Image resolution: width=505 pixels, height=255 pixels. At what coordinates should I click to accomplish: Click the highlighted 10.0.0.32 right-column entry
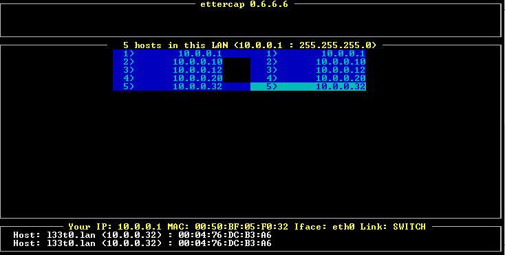point(308,87)
